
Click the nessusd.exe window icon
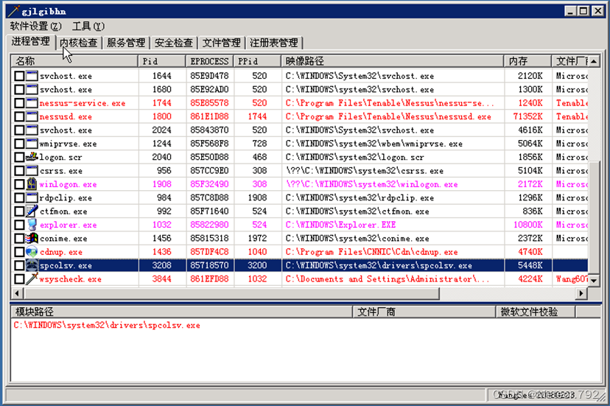pos(32,116)
